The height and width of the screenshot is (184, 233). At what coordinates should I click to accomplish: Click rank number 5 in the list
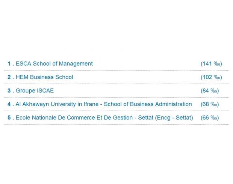pos(9,118)
